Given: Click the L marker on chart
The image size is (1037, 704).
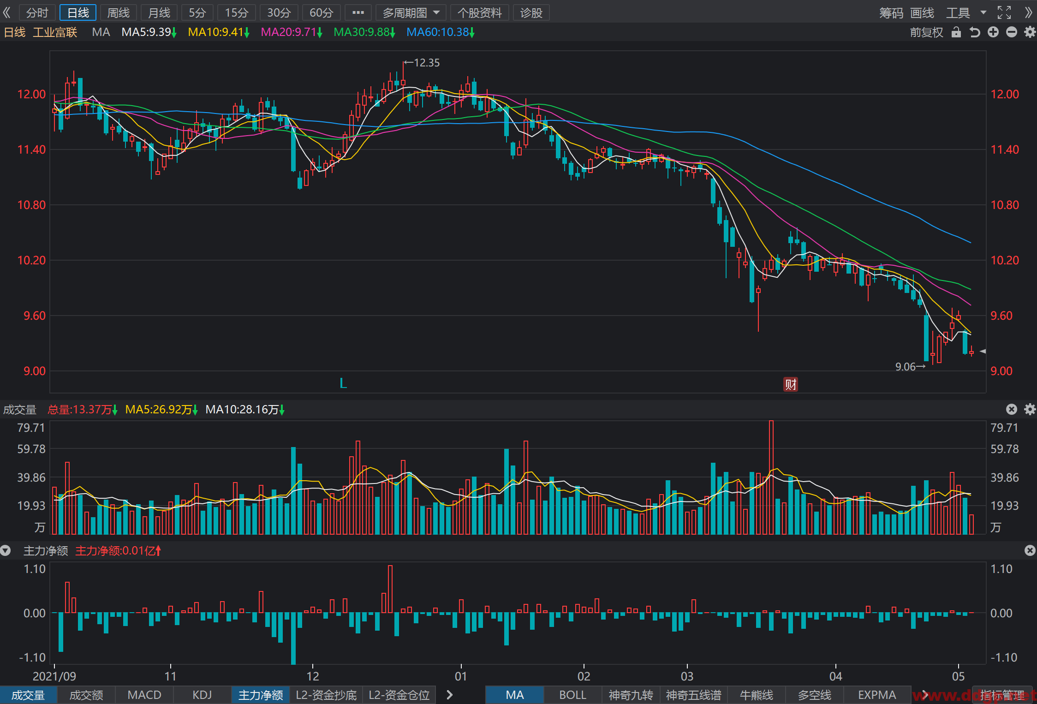Looking at the screenshot, I should click(343, 383).
